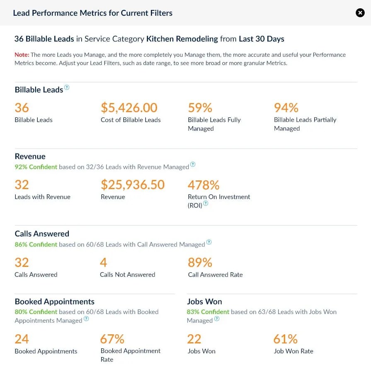The width and height of the screenshot is (371, 379).
Task: Select the 61% Job Won Rate value
Action: (x=285, y=338)
